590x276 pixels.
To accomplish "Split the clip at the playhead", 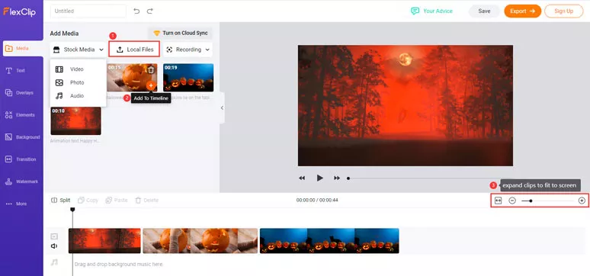I will (61, 201).
